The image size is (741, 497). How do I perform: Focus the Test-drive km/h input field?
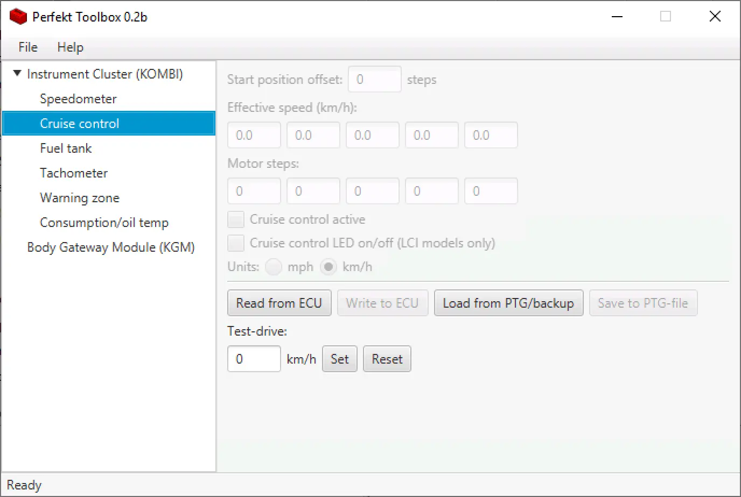(x=254, y=359)
